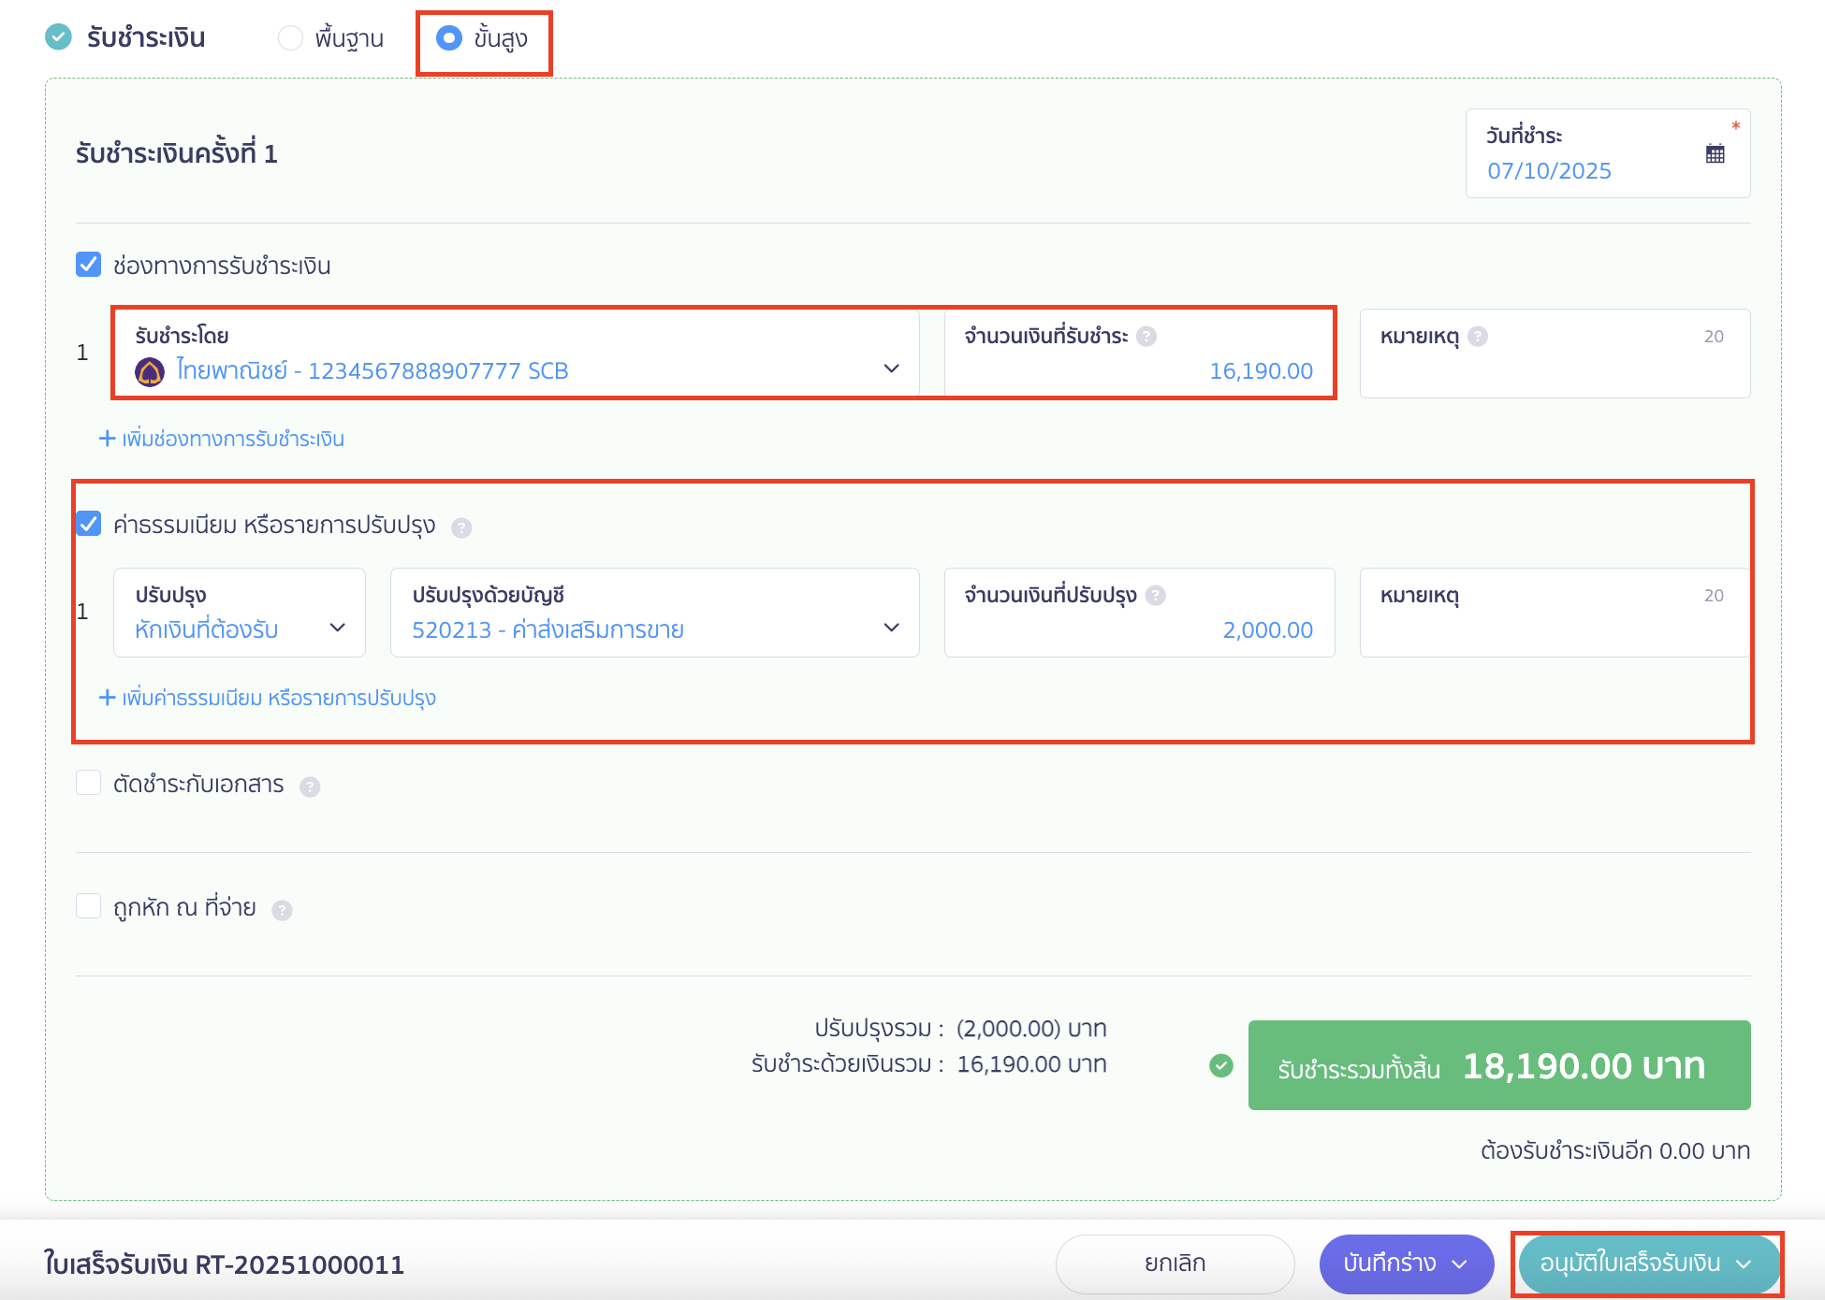Viewport: 1825px width, 1300px height.
Task: Click the SCB bank logo icon
Action: point(150,371)
